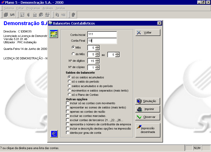Click the yellow form layout icon in dialog
The height and width of the screenshot is (152, 211).
tap(54, 34)
